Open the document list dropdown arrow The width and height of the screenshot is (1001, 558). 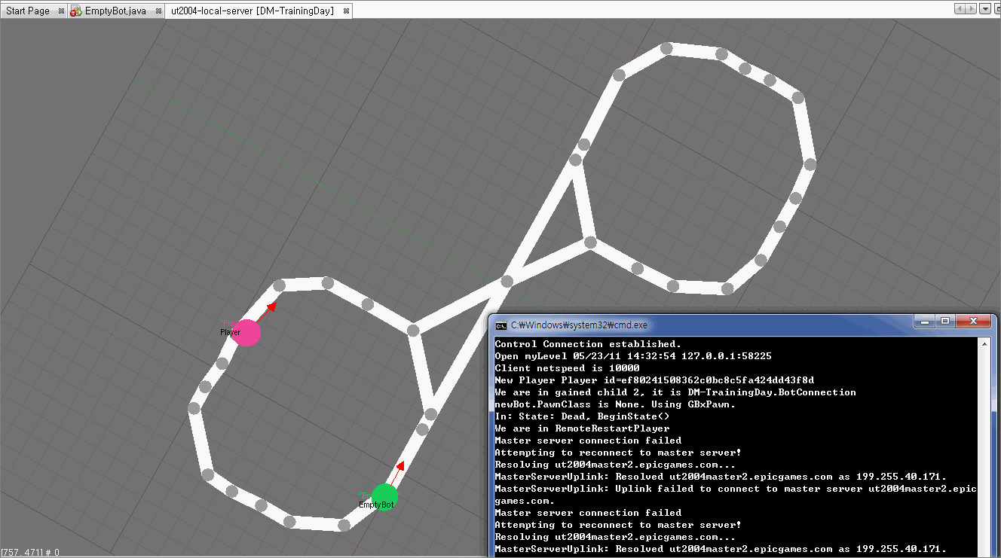(x=985, y=9)
